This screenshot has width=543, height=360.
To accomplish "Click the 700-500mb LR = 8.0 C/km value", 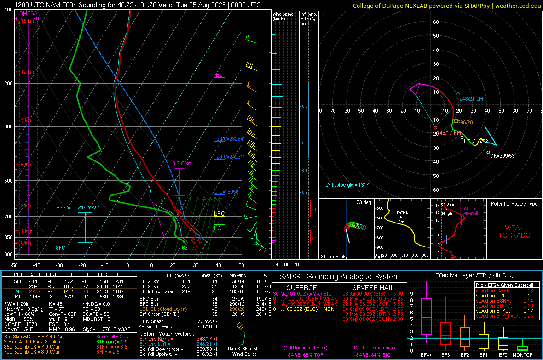I will point(32,352).
